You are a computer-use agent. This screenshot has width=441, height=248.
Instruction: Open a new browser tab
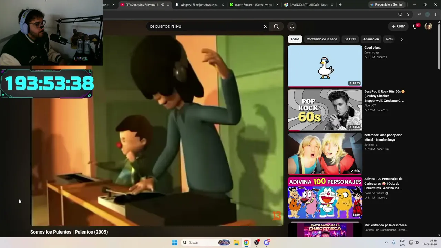340,5
